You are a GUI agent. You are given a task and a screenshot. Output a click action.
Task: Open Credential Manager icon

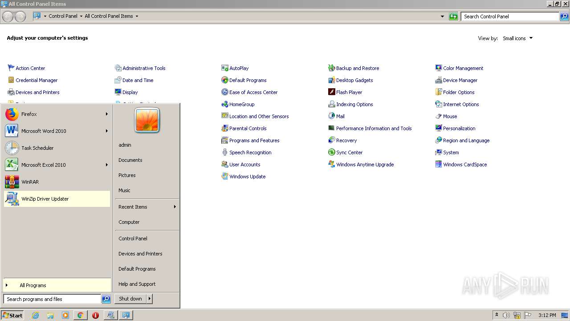[11, 80]
